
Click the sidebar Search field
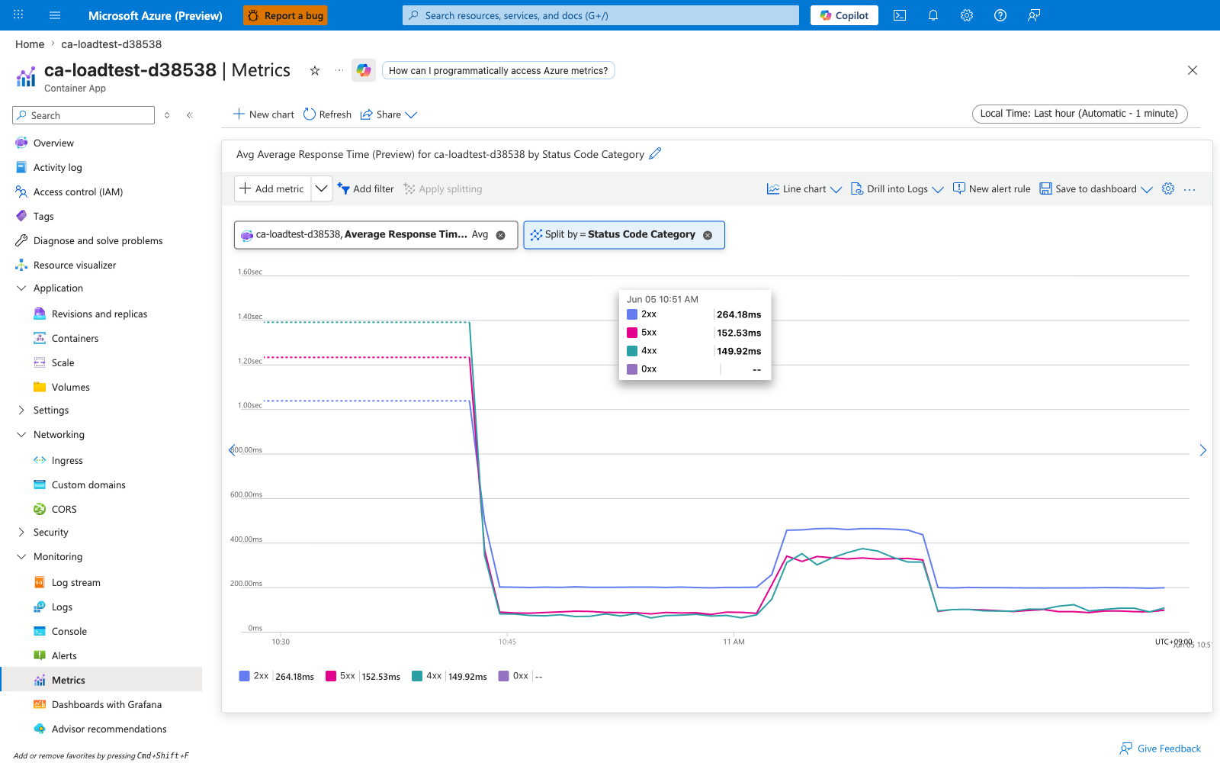pyautogui.click(x=84, y=115)
